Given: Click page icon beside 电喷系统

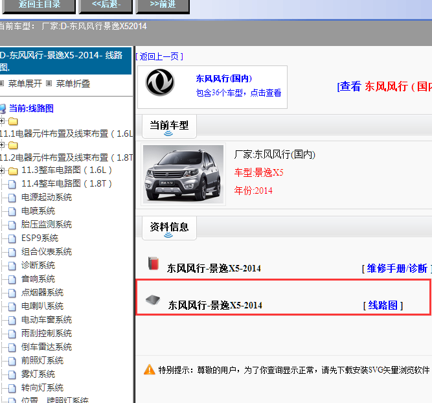Looking at the screenshot, I should pyautogui.click(x=12, y=211).
